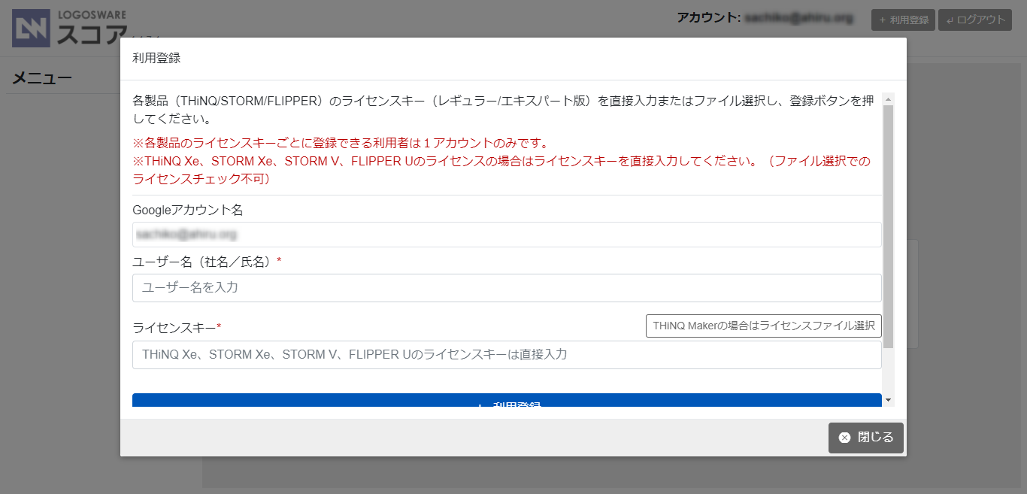The width and height of the screenshot is (1027, 494).
Task: Click the account email in the header
Action: click(x=798, y=18)
